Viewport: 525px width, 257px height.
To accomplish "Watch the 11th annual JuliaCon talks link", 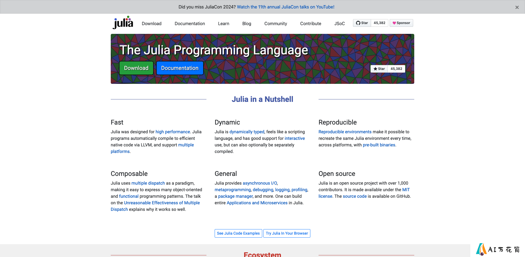I will (x=285, y=7).
